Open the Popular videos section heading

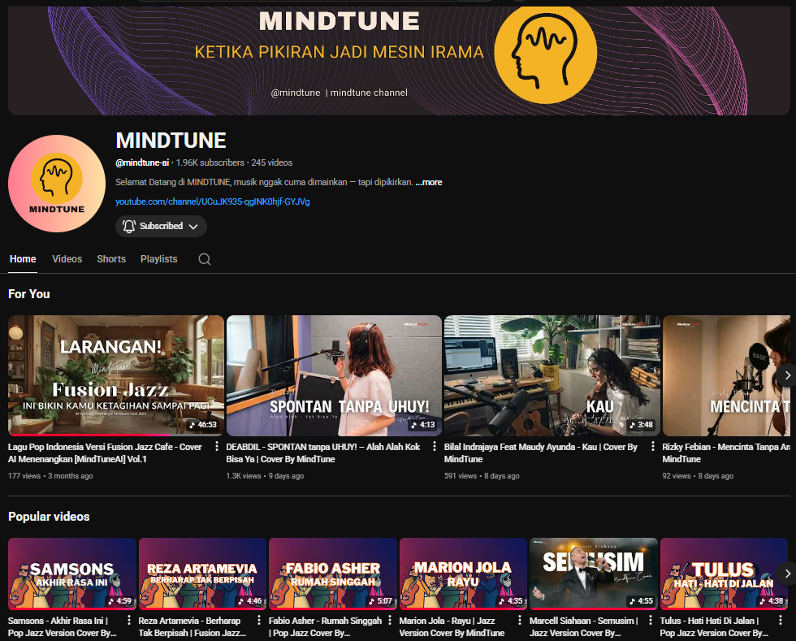point(49,517)
